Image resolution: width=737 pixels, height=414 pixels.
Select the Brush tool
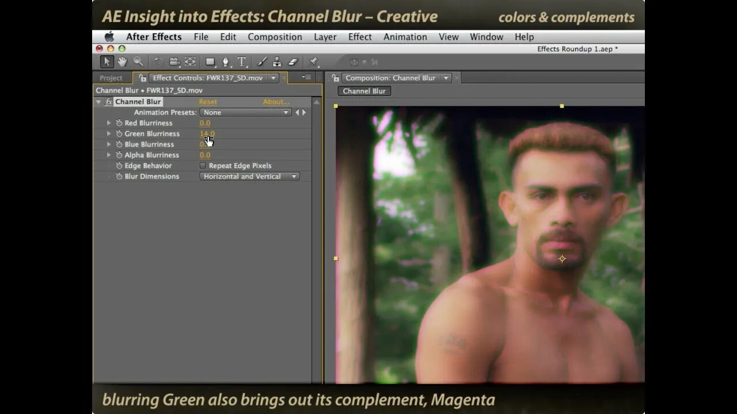click(x=261, y=62)
